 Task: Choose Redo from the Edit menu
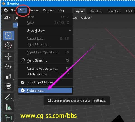tap(45, 22)
